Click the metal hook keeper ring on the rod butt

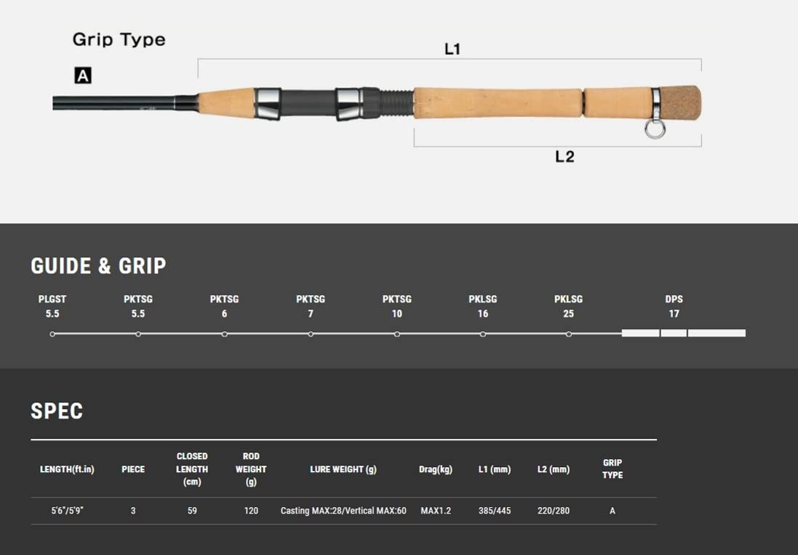655,130
